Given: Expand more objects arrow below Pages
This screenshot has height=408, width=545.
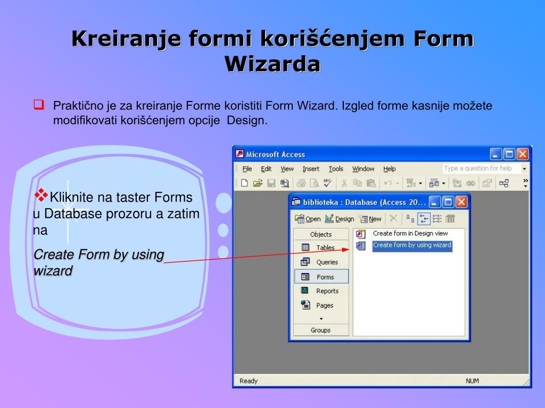Looking at the screenshot, I should [x=321, y=319].
